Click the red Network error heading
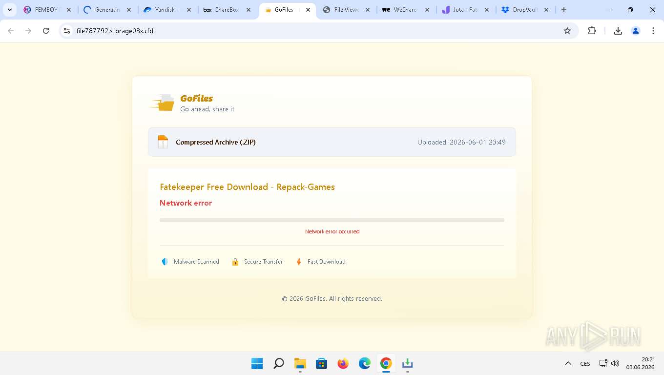The width and height of the screenshot is (664, 375). pos(186,203)
